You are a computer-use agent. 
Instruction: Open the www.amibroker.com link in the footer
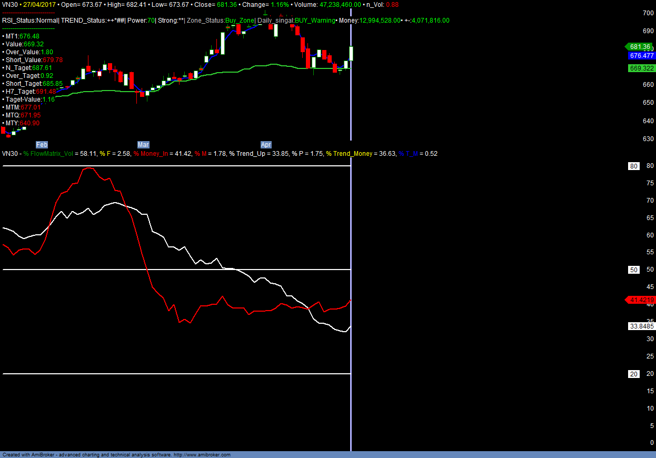click(x=202, y=455)
